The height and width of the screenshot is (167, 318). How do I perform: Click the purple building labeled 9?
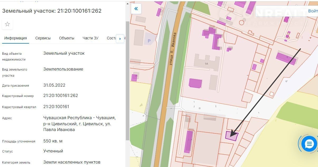coord(286,58)
